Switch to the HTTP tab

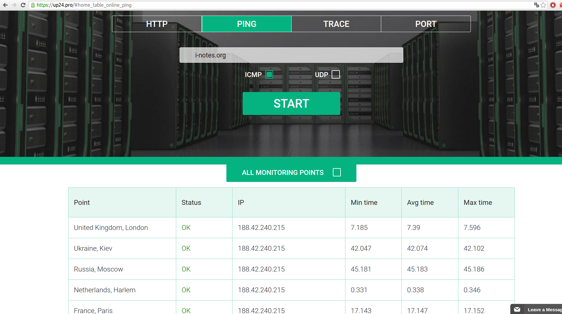click(157, 24)
